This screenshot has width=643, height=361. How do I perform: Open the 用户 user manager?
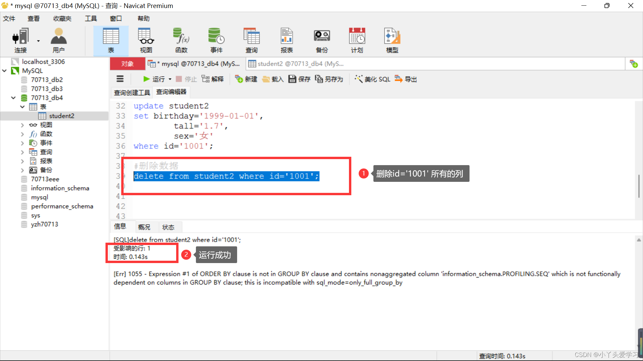59,40
